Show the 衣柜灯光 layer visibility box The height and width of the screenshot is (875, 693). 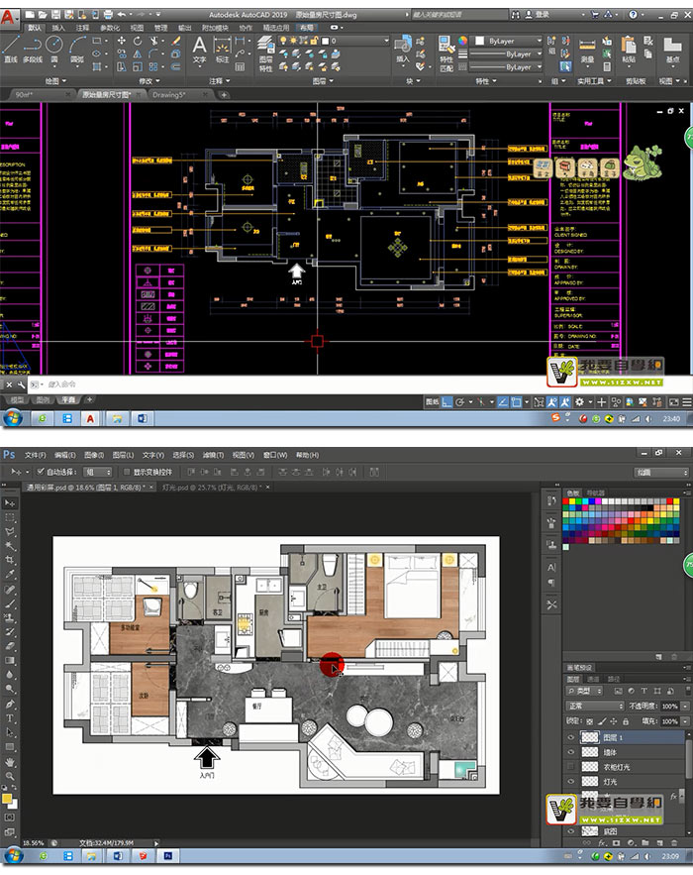[x=571, y=767]
